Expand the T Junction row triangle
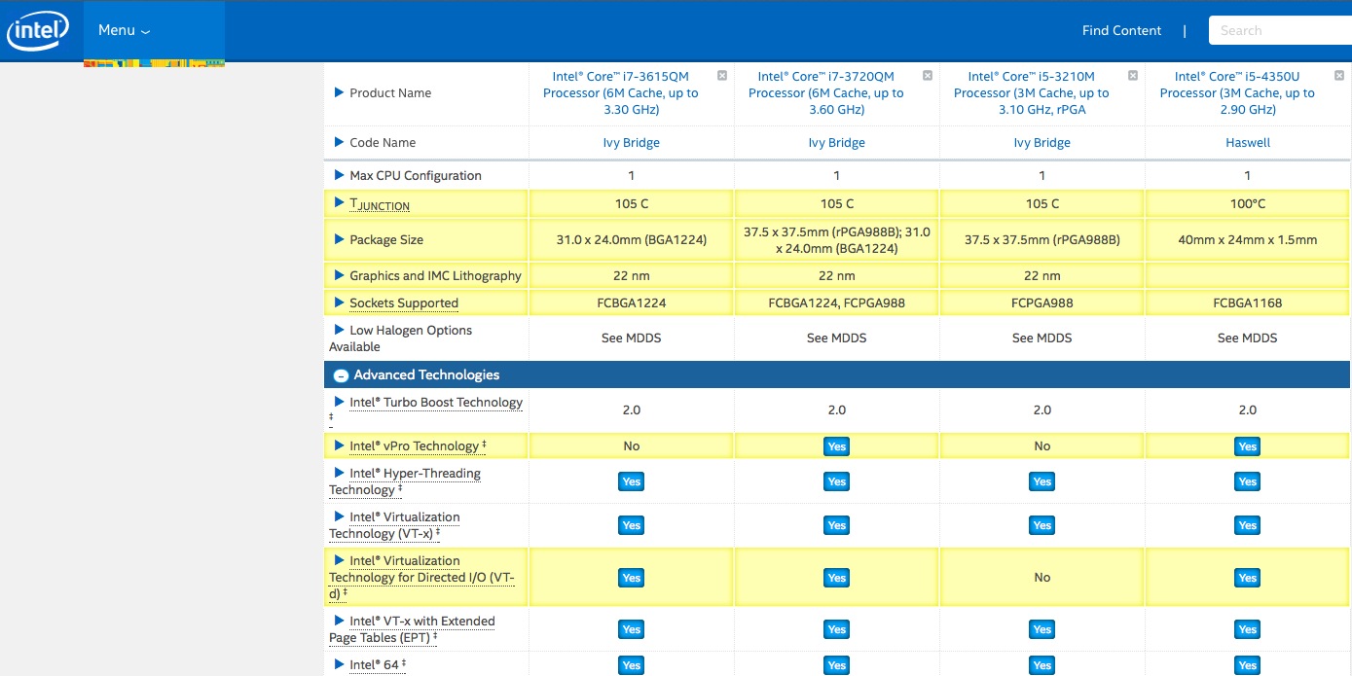Viewport: 1352px width, 676px height. (x=339, y=202)
